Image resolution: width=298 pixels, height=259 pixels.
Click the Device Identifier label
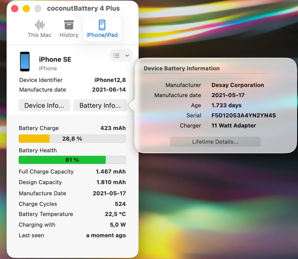pos(41,80)
